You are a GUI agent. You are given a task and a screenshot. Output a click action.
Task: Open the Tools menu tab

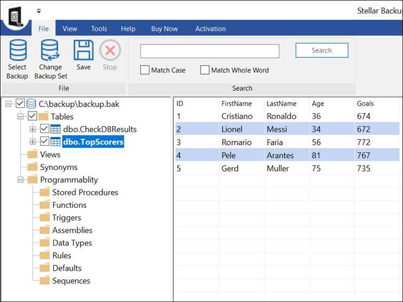(x=99, y=29)
